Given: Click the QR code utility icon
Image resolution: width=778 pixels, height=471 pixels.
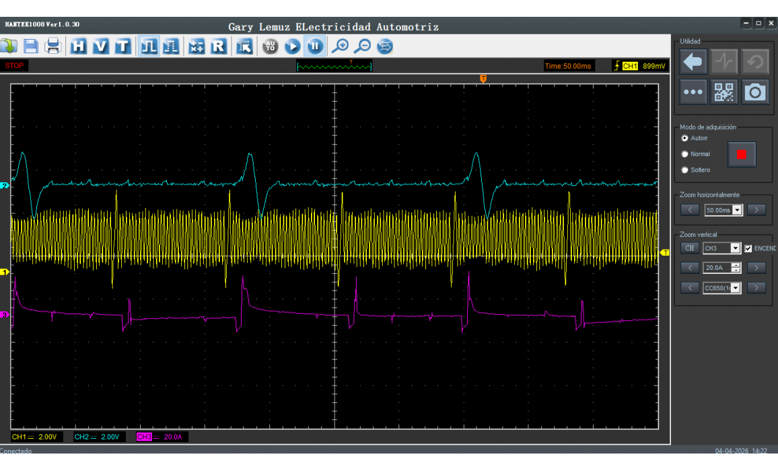Looking at the screenshot, I should (x=724, y=92).
